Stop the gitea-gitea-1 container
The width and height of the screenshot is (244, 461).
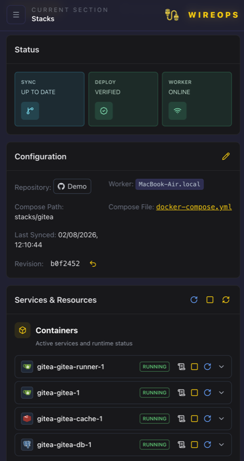[x=195, y=392]
